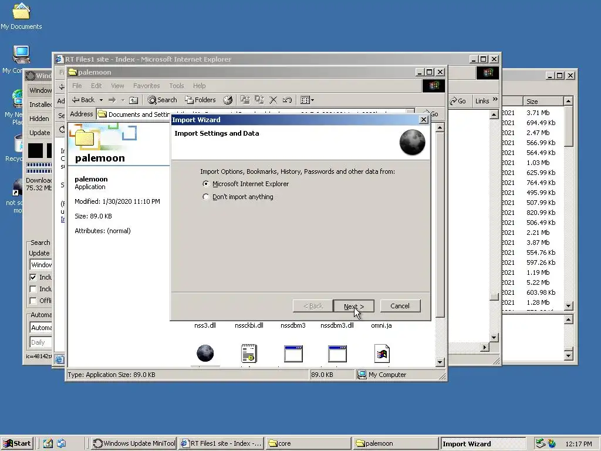Viewport: 601px width, 451px height.
Task: Open the Forward history dropdown arrow
Action: click(123, 100)
